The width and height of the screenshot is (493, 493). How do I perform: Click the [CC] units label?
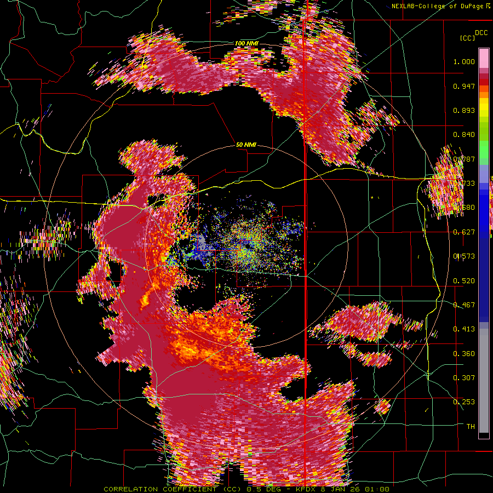point(467,38)
